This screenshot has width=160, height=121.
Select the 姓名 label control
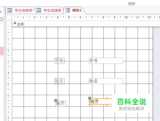[x=60, y=81]
